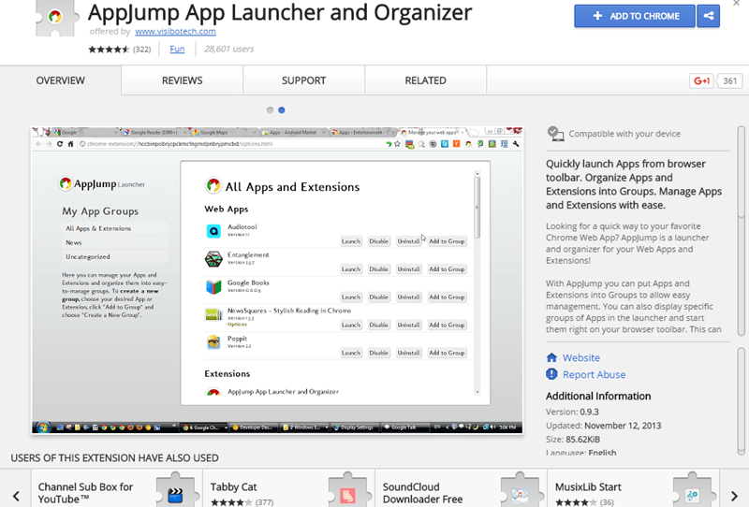This screenshot has height=507, width=749.
Task: Click the Display Settings taskbar item in screenshot
Action: (x=355, y=427)
